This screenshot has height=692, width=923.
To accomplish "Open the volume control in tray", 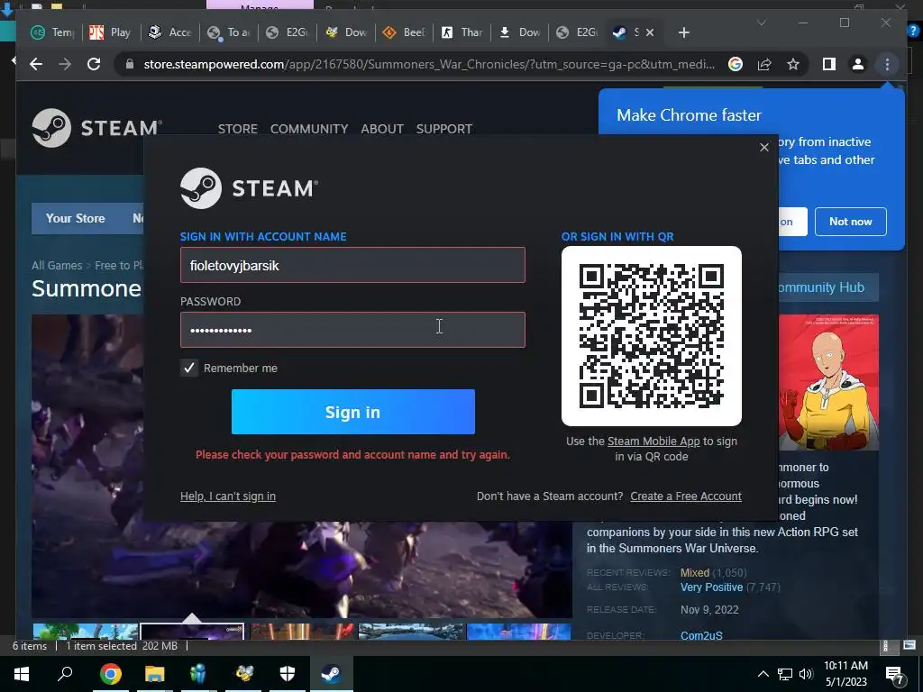I will 806,674.
